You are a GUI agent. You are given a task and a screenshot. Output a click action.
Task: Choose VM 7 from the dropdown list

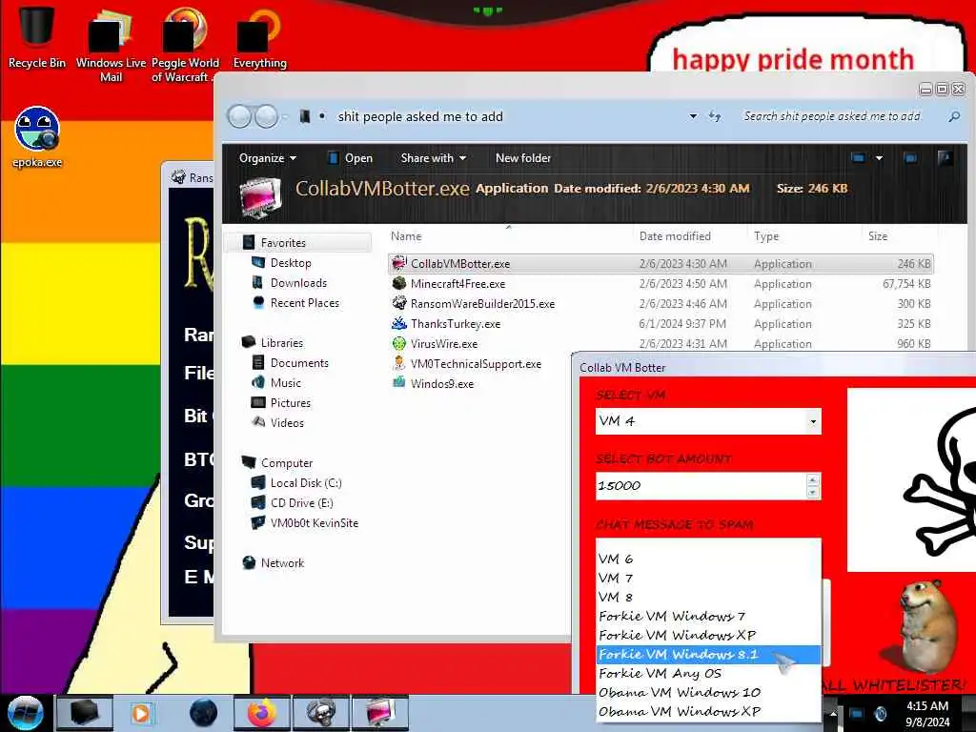point(708,578)
